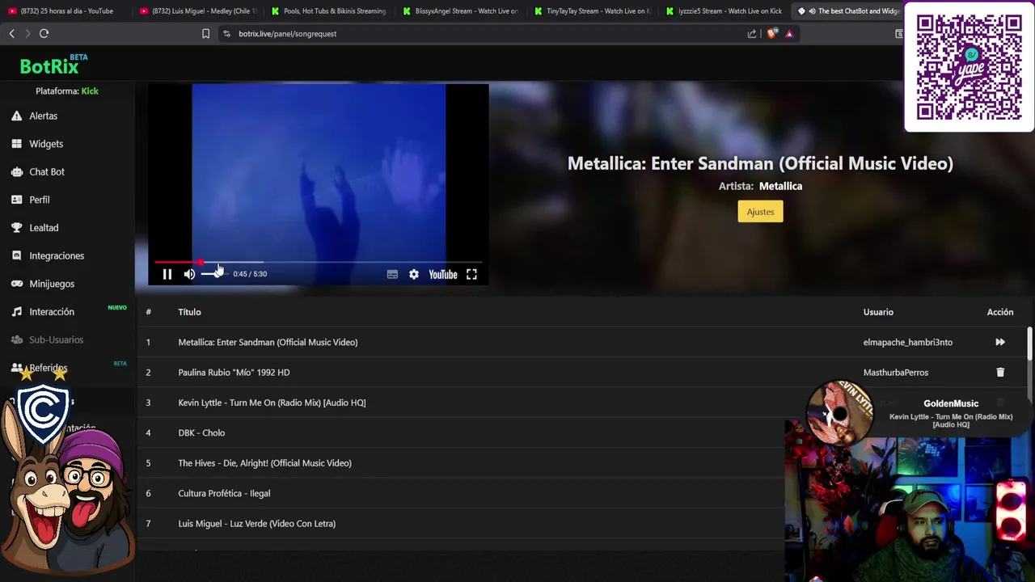Click the Lealtad trophy icon
This screenshot has height=582, width=1035.
(16, 228)
